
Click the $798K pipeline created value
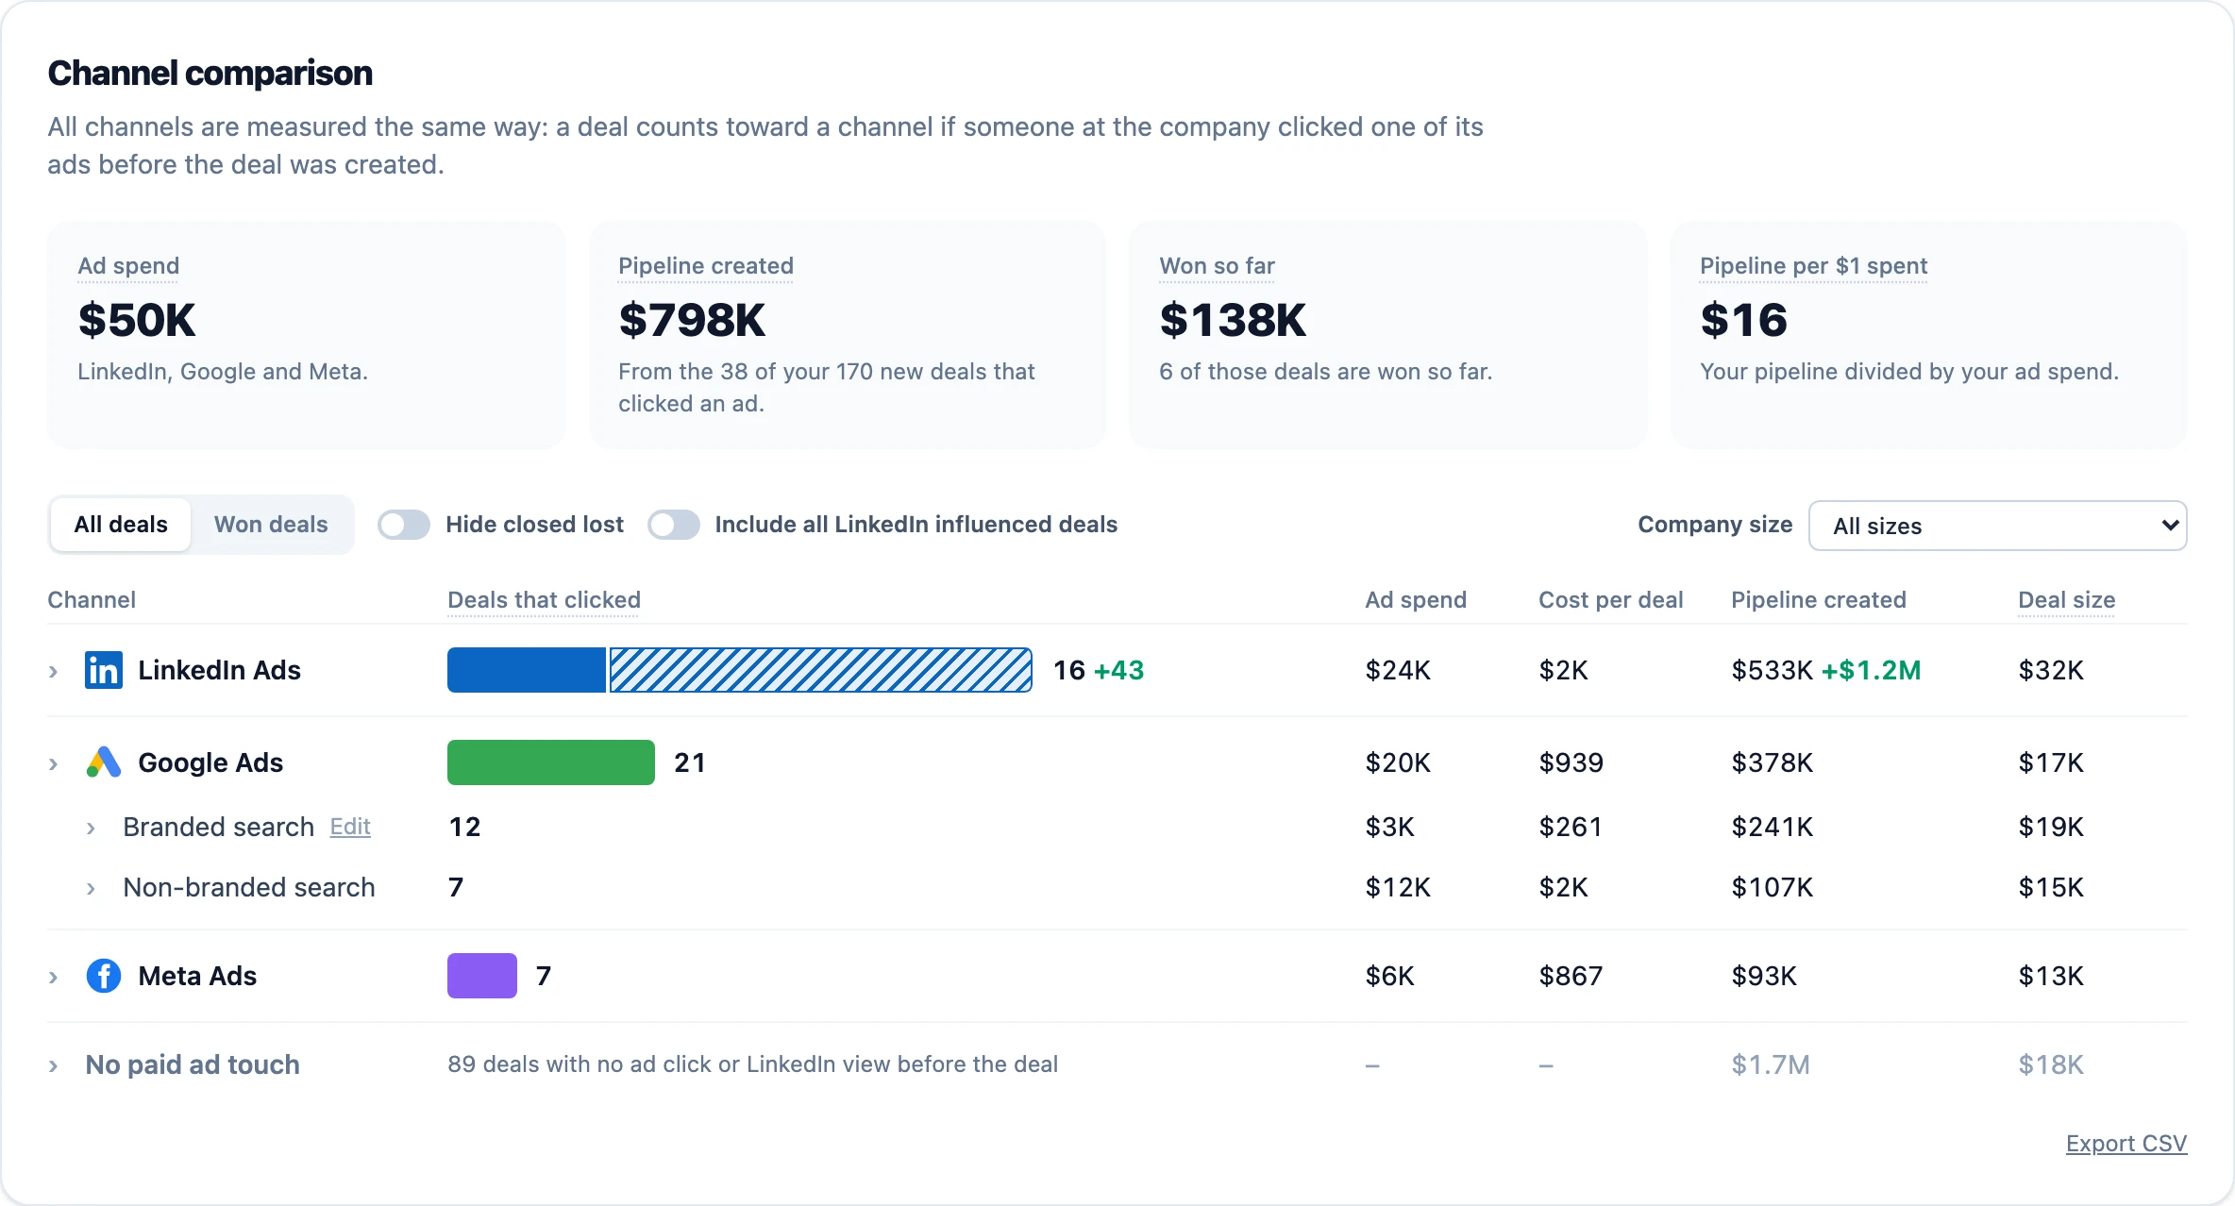(692, 320)
